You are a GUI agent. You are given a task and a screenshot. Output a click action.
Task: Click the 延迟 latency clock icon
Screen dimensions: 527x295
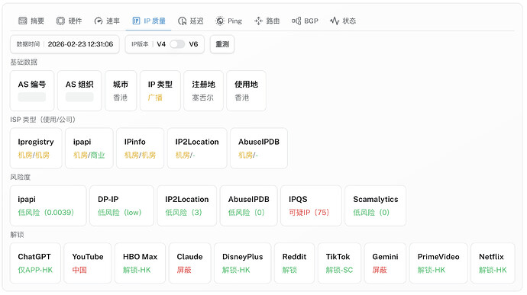pyautogui.click(x=183, y=21)
